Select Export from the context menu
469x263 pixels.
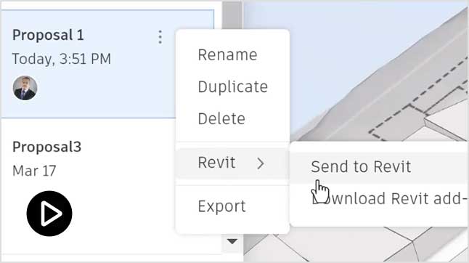pos(221,206)
